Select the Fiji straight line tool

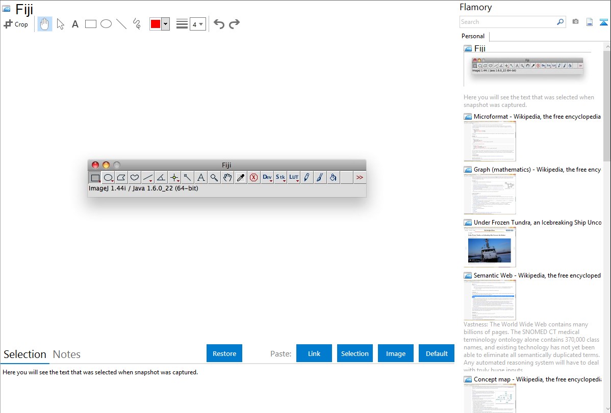pyautogui.click(x=148, y=178)
